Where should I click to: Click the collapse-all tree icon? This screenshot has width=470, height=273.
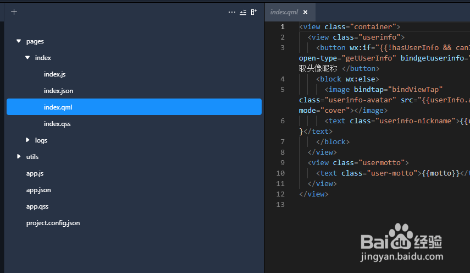(243, 12)
